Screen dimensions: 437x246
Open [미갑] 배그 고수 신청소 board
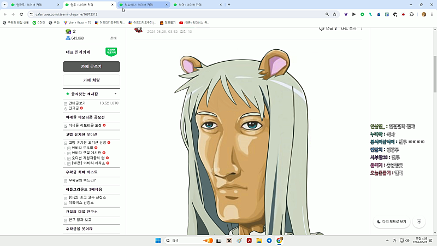[87, 197]
